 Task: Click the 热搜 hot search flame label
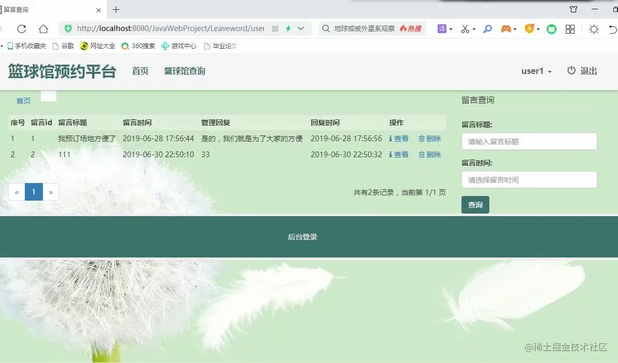411,28
